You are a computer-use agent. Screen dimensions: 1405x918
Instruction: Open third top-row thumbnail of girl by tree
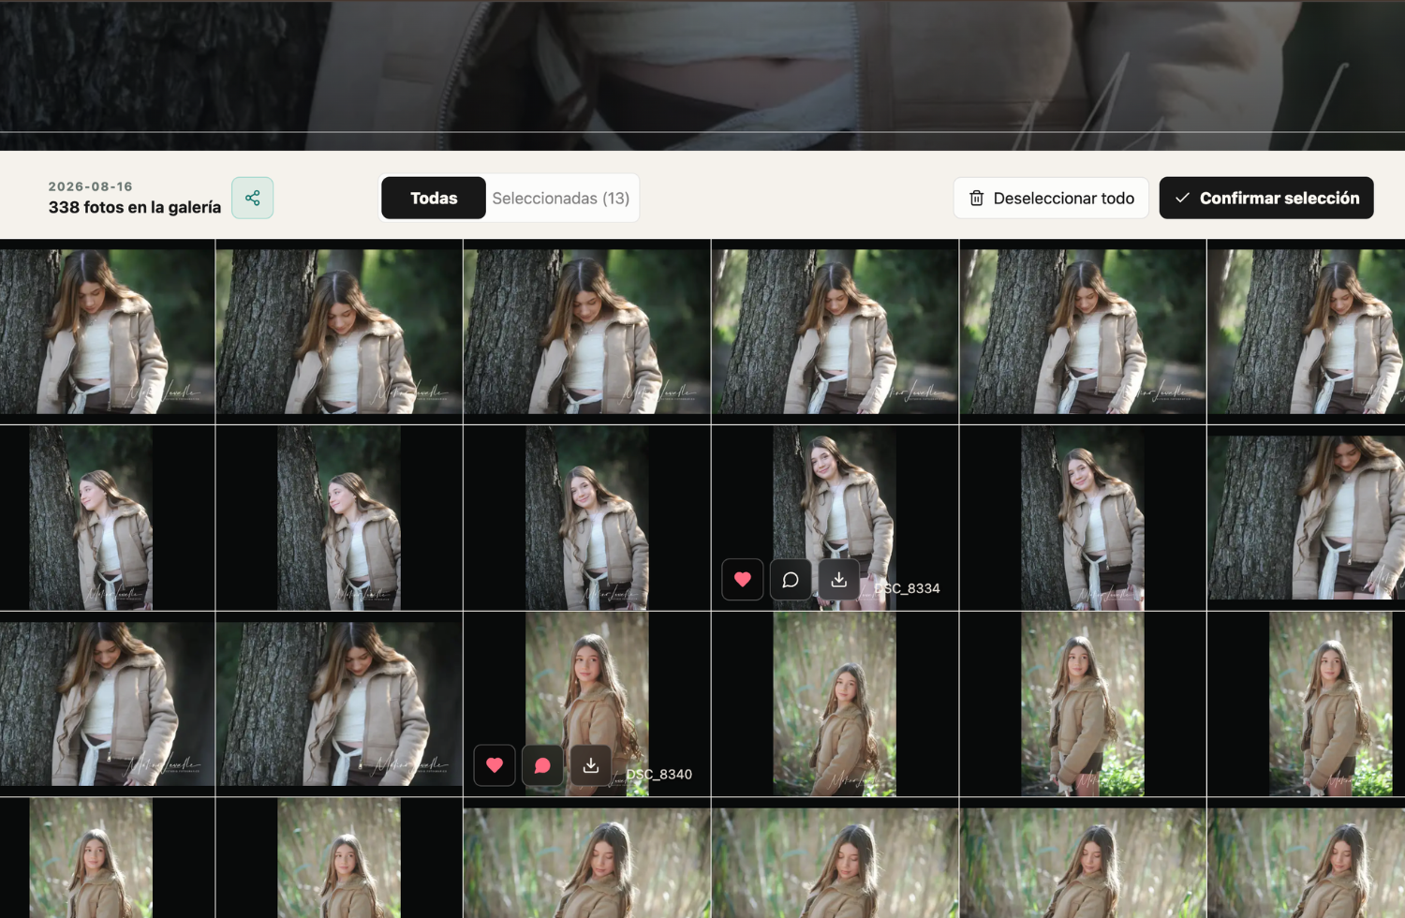[x=586, y=332]
